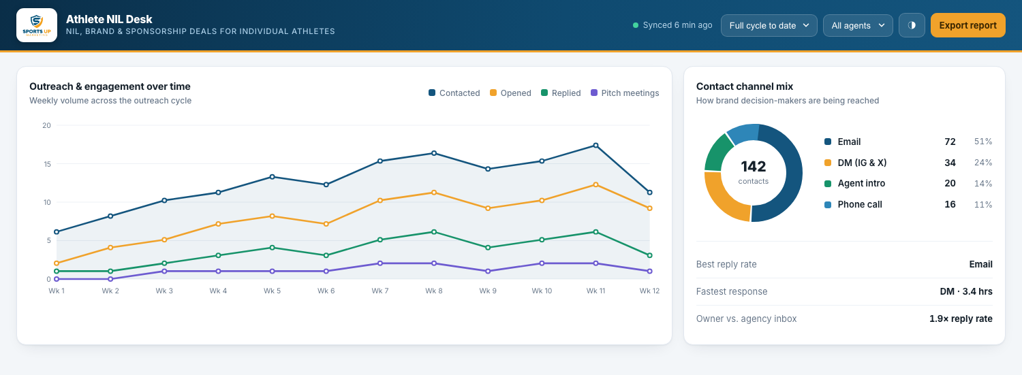Click the Opened data point at Wk 12
Image resolution: width=1022 pixels, height=375 pixels.
649,208
